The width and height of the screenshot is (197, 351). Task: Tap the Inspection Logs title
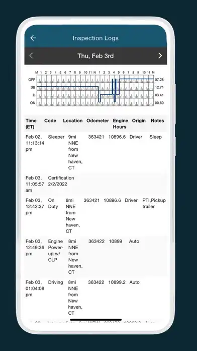95,38
